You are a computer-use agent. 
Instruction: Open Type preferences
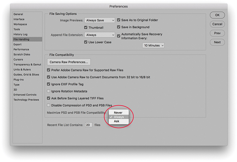[16, 85]
